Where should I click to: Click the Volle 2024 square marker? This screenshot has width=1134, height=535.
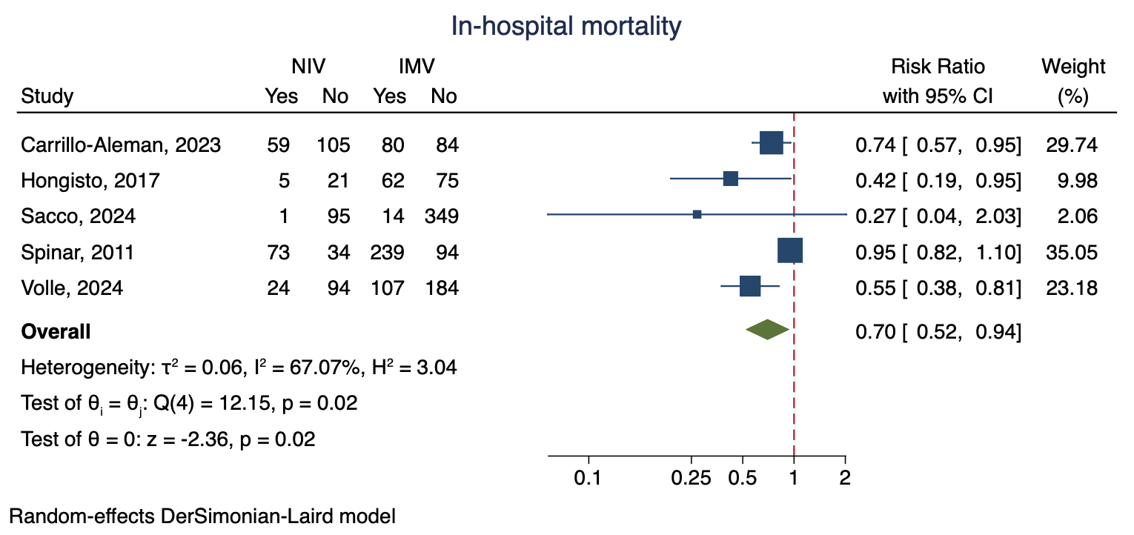749,287
